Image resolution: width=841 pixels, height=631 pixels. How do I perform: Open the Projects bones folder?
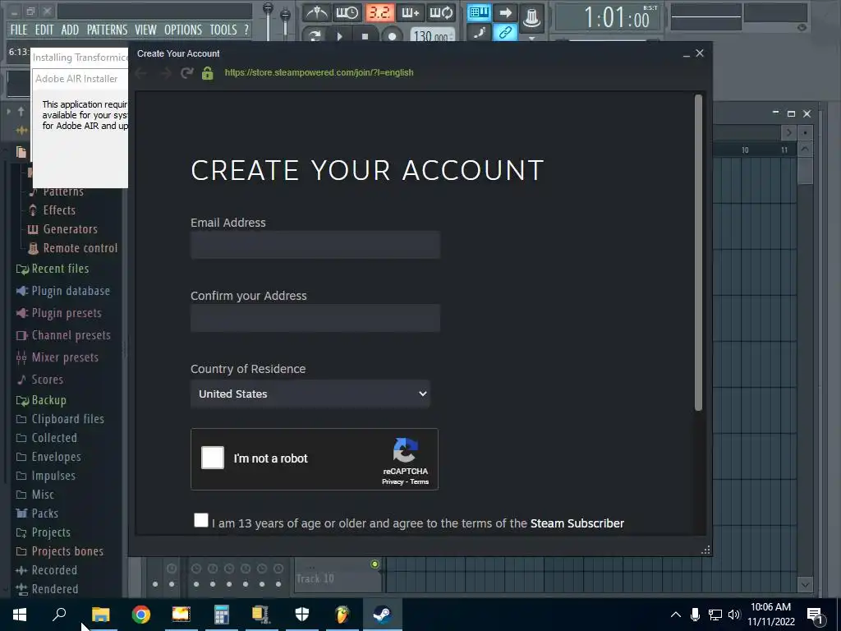[x=67, y=551]
